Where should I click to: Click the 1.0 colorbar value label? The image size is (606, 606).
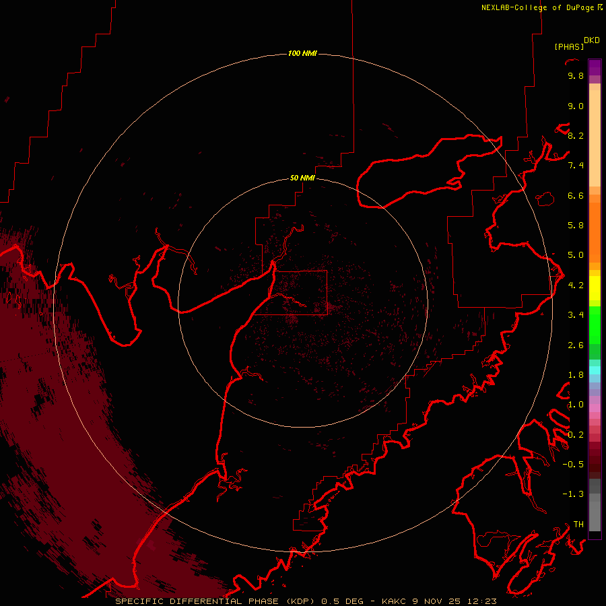point(576,405)
